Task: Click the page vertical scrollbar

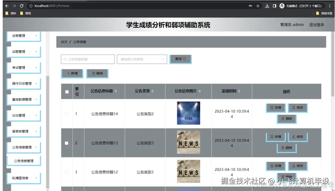Action: pyautogui.click(x=333, y=64)
